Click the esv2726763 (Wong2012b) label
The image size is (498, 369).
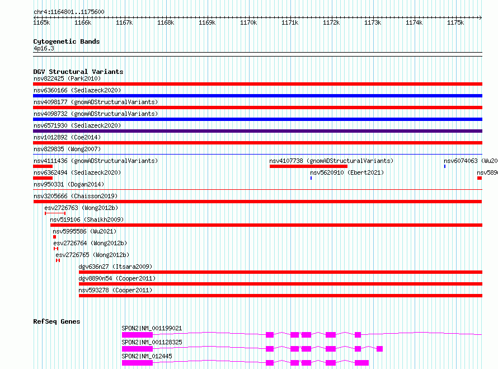click(x=81, y=208)
